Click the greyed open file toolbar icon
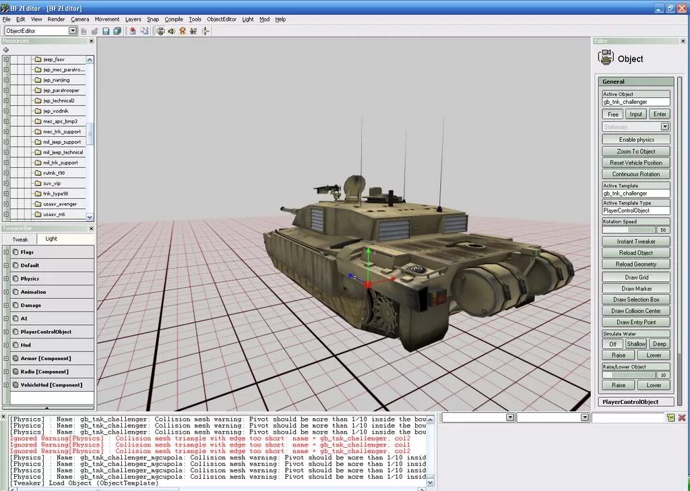 pyautogui.click(x=94, y=31)
